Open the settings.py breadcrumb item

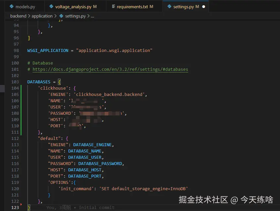click(x=75, y=16)
